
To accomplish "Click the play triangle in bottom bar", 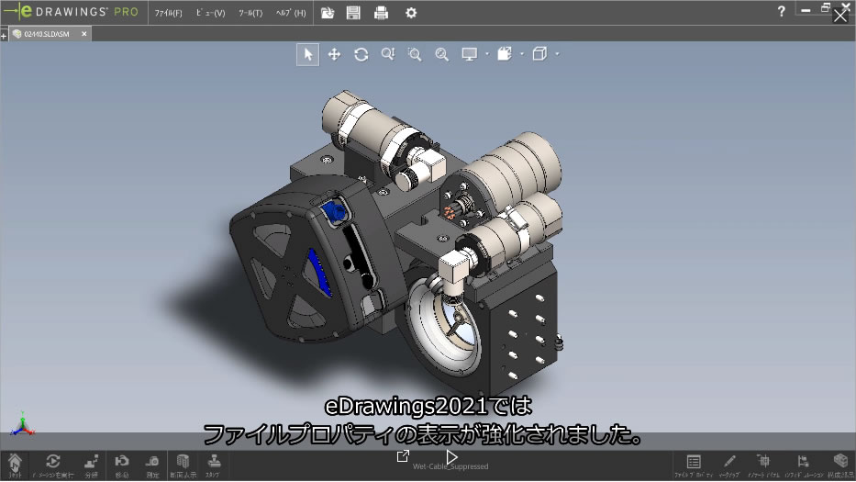I will point(450,457).
